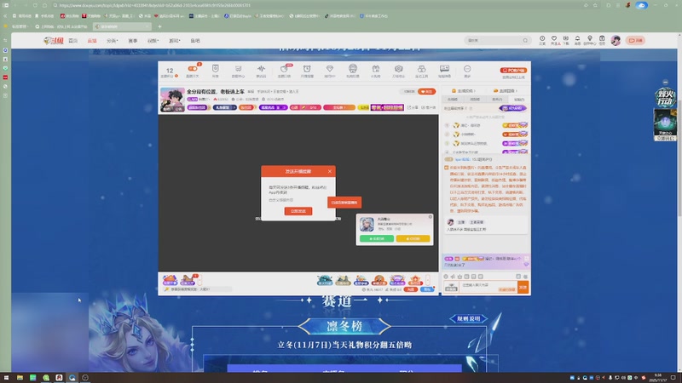The width and height of the screenshot is (682, 383).
Task: Open a new browser tab with plus
Action: (159, 26)
